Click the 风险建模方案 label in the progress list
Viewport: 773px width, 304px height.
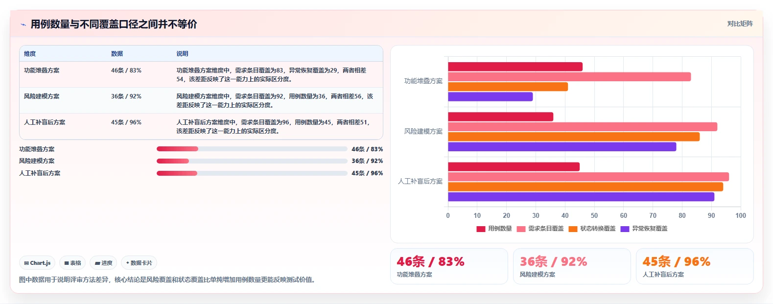click(37, 161)
